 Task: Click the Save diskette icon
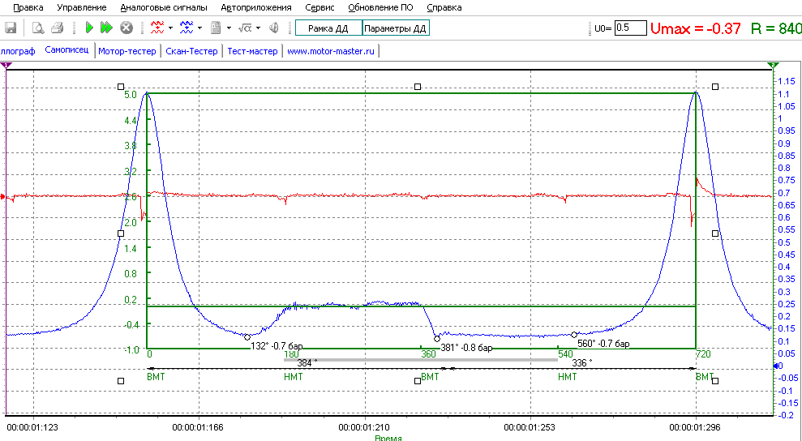point(11,28)
